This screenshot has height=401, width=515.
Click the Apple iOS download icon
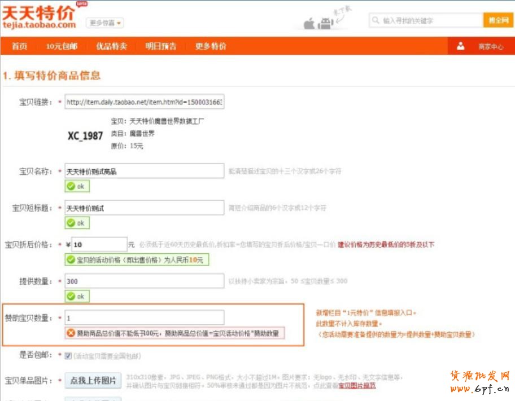click(x=309, y=24)
